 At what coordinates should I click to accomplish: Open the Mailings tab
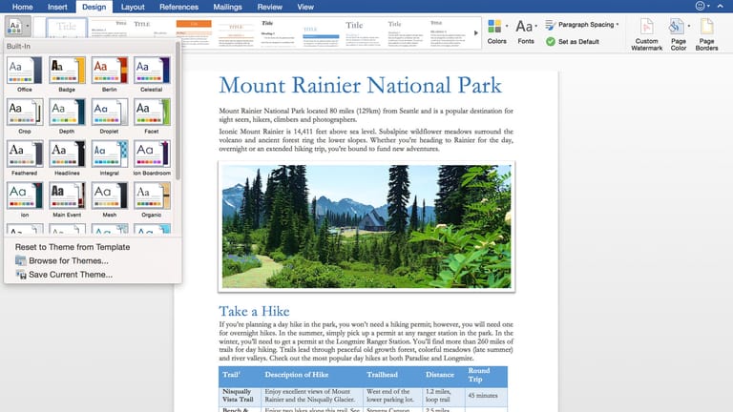pos(228,7)
